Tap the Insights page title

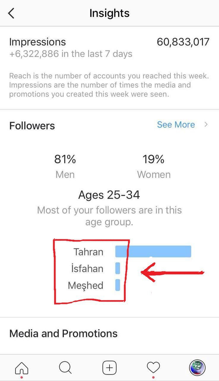click(109, 13)
